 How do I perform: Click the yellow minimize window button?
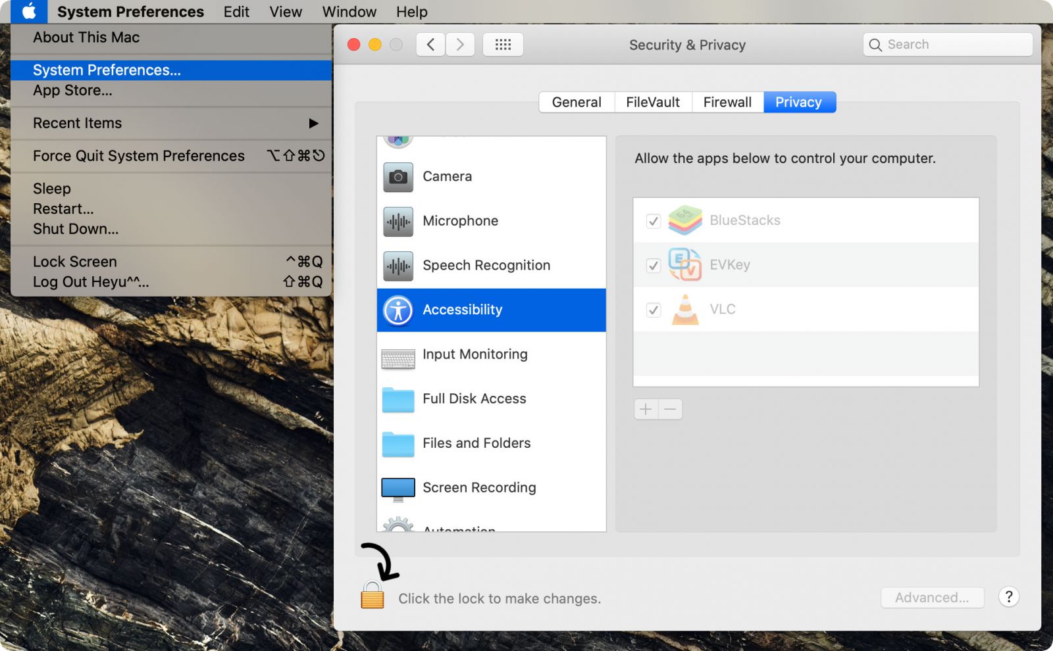pos(375,44)
